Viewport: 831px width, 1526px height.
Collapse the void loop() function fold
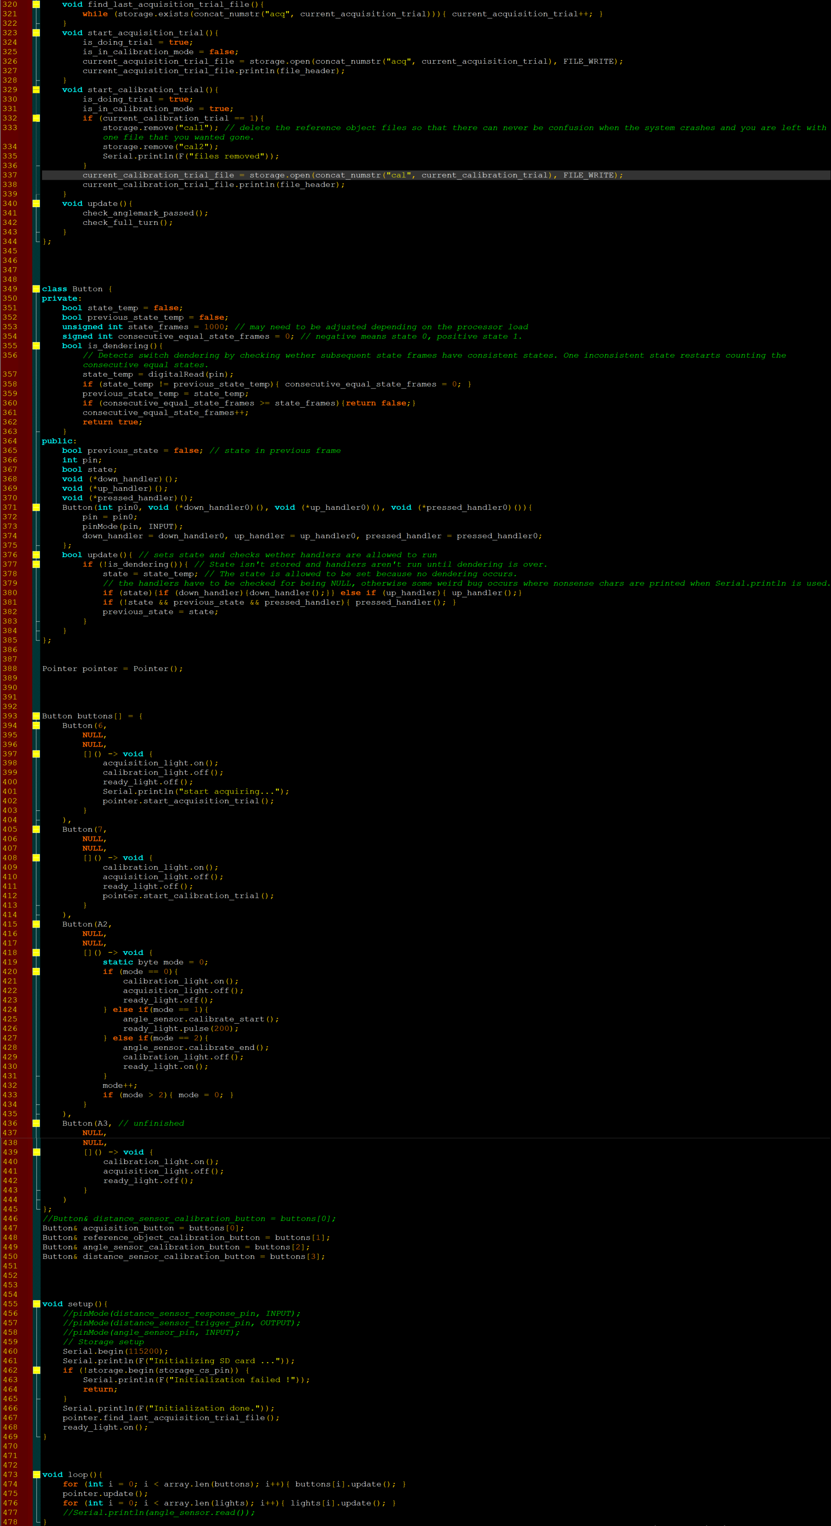pos(36,1475)
